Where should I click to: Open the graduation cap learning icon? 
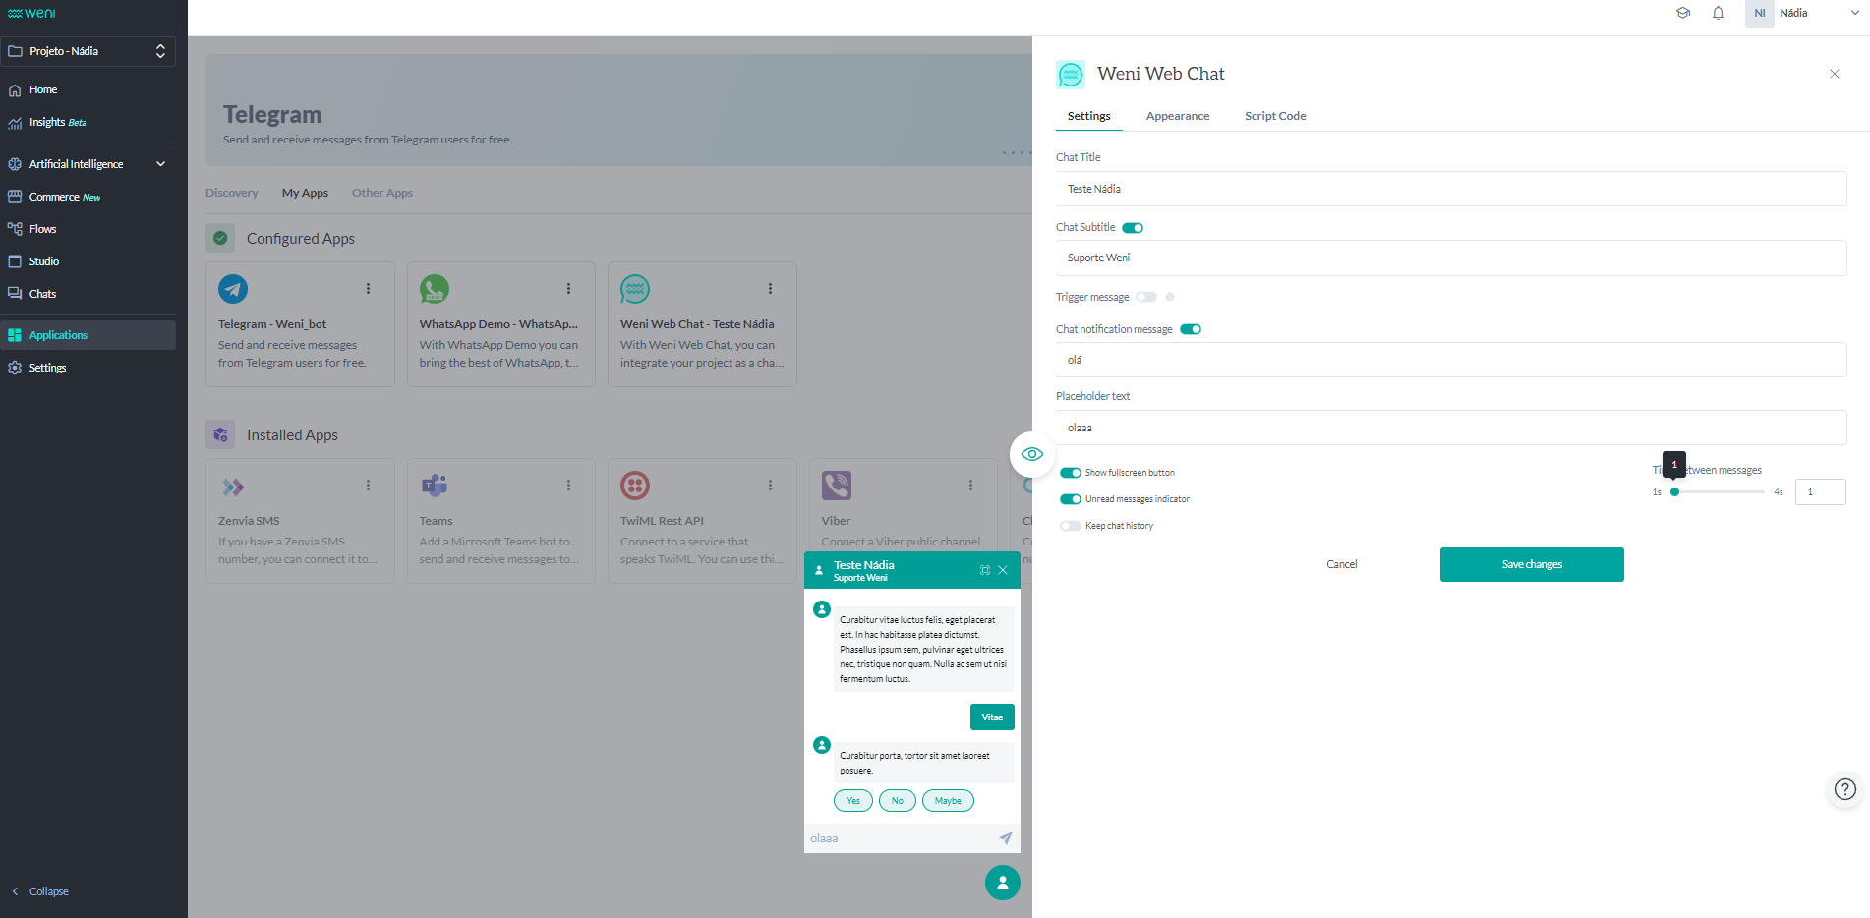pyautogui.click(x=1683, y=13)
